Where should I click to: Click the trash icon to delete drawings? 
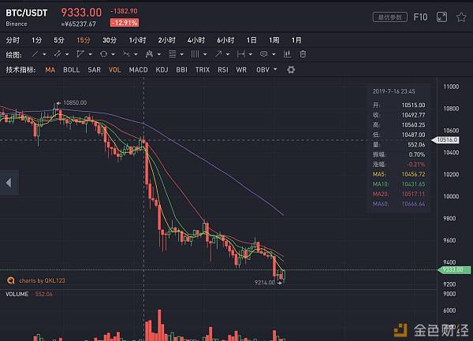(303, 54)
